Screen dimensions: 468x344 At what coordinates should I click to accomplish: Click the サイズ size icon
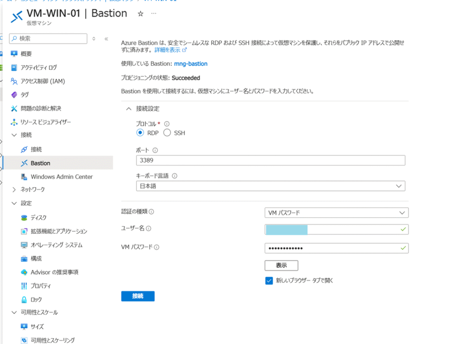tap(24, 327)
